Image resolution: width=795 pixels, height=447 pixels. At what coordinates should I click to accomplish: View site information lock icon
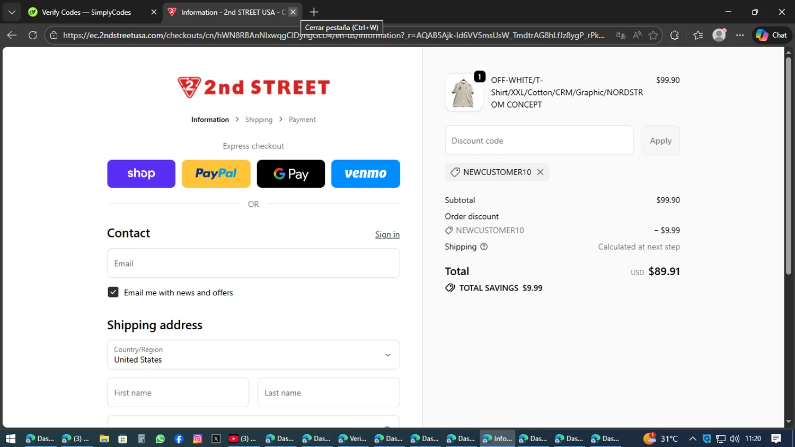54,35
